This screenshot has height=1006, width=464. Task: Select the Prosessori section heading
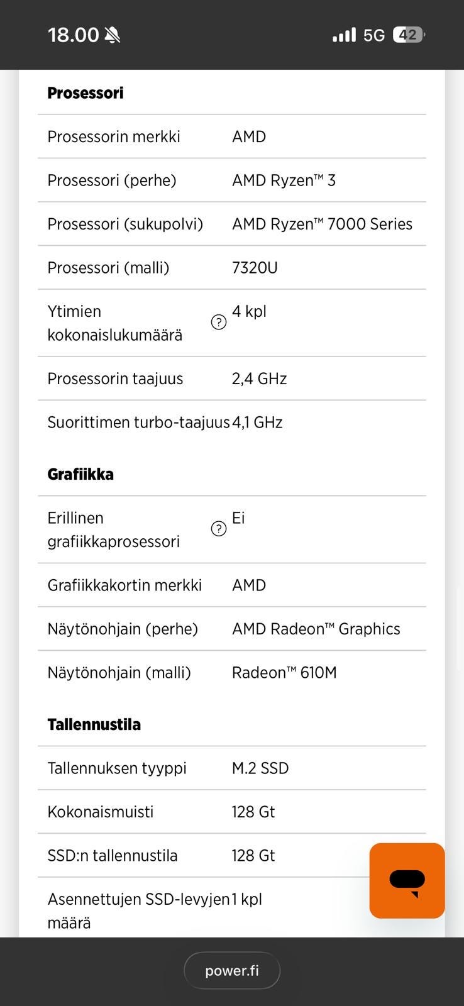pos(86,93)
